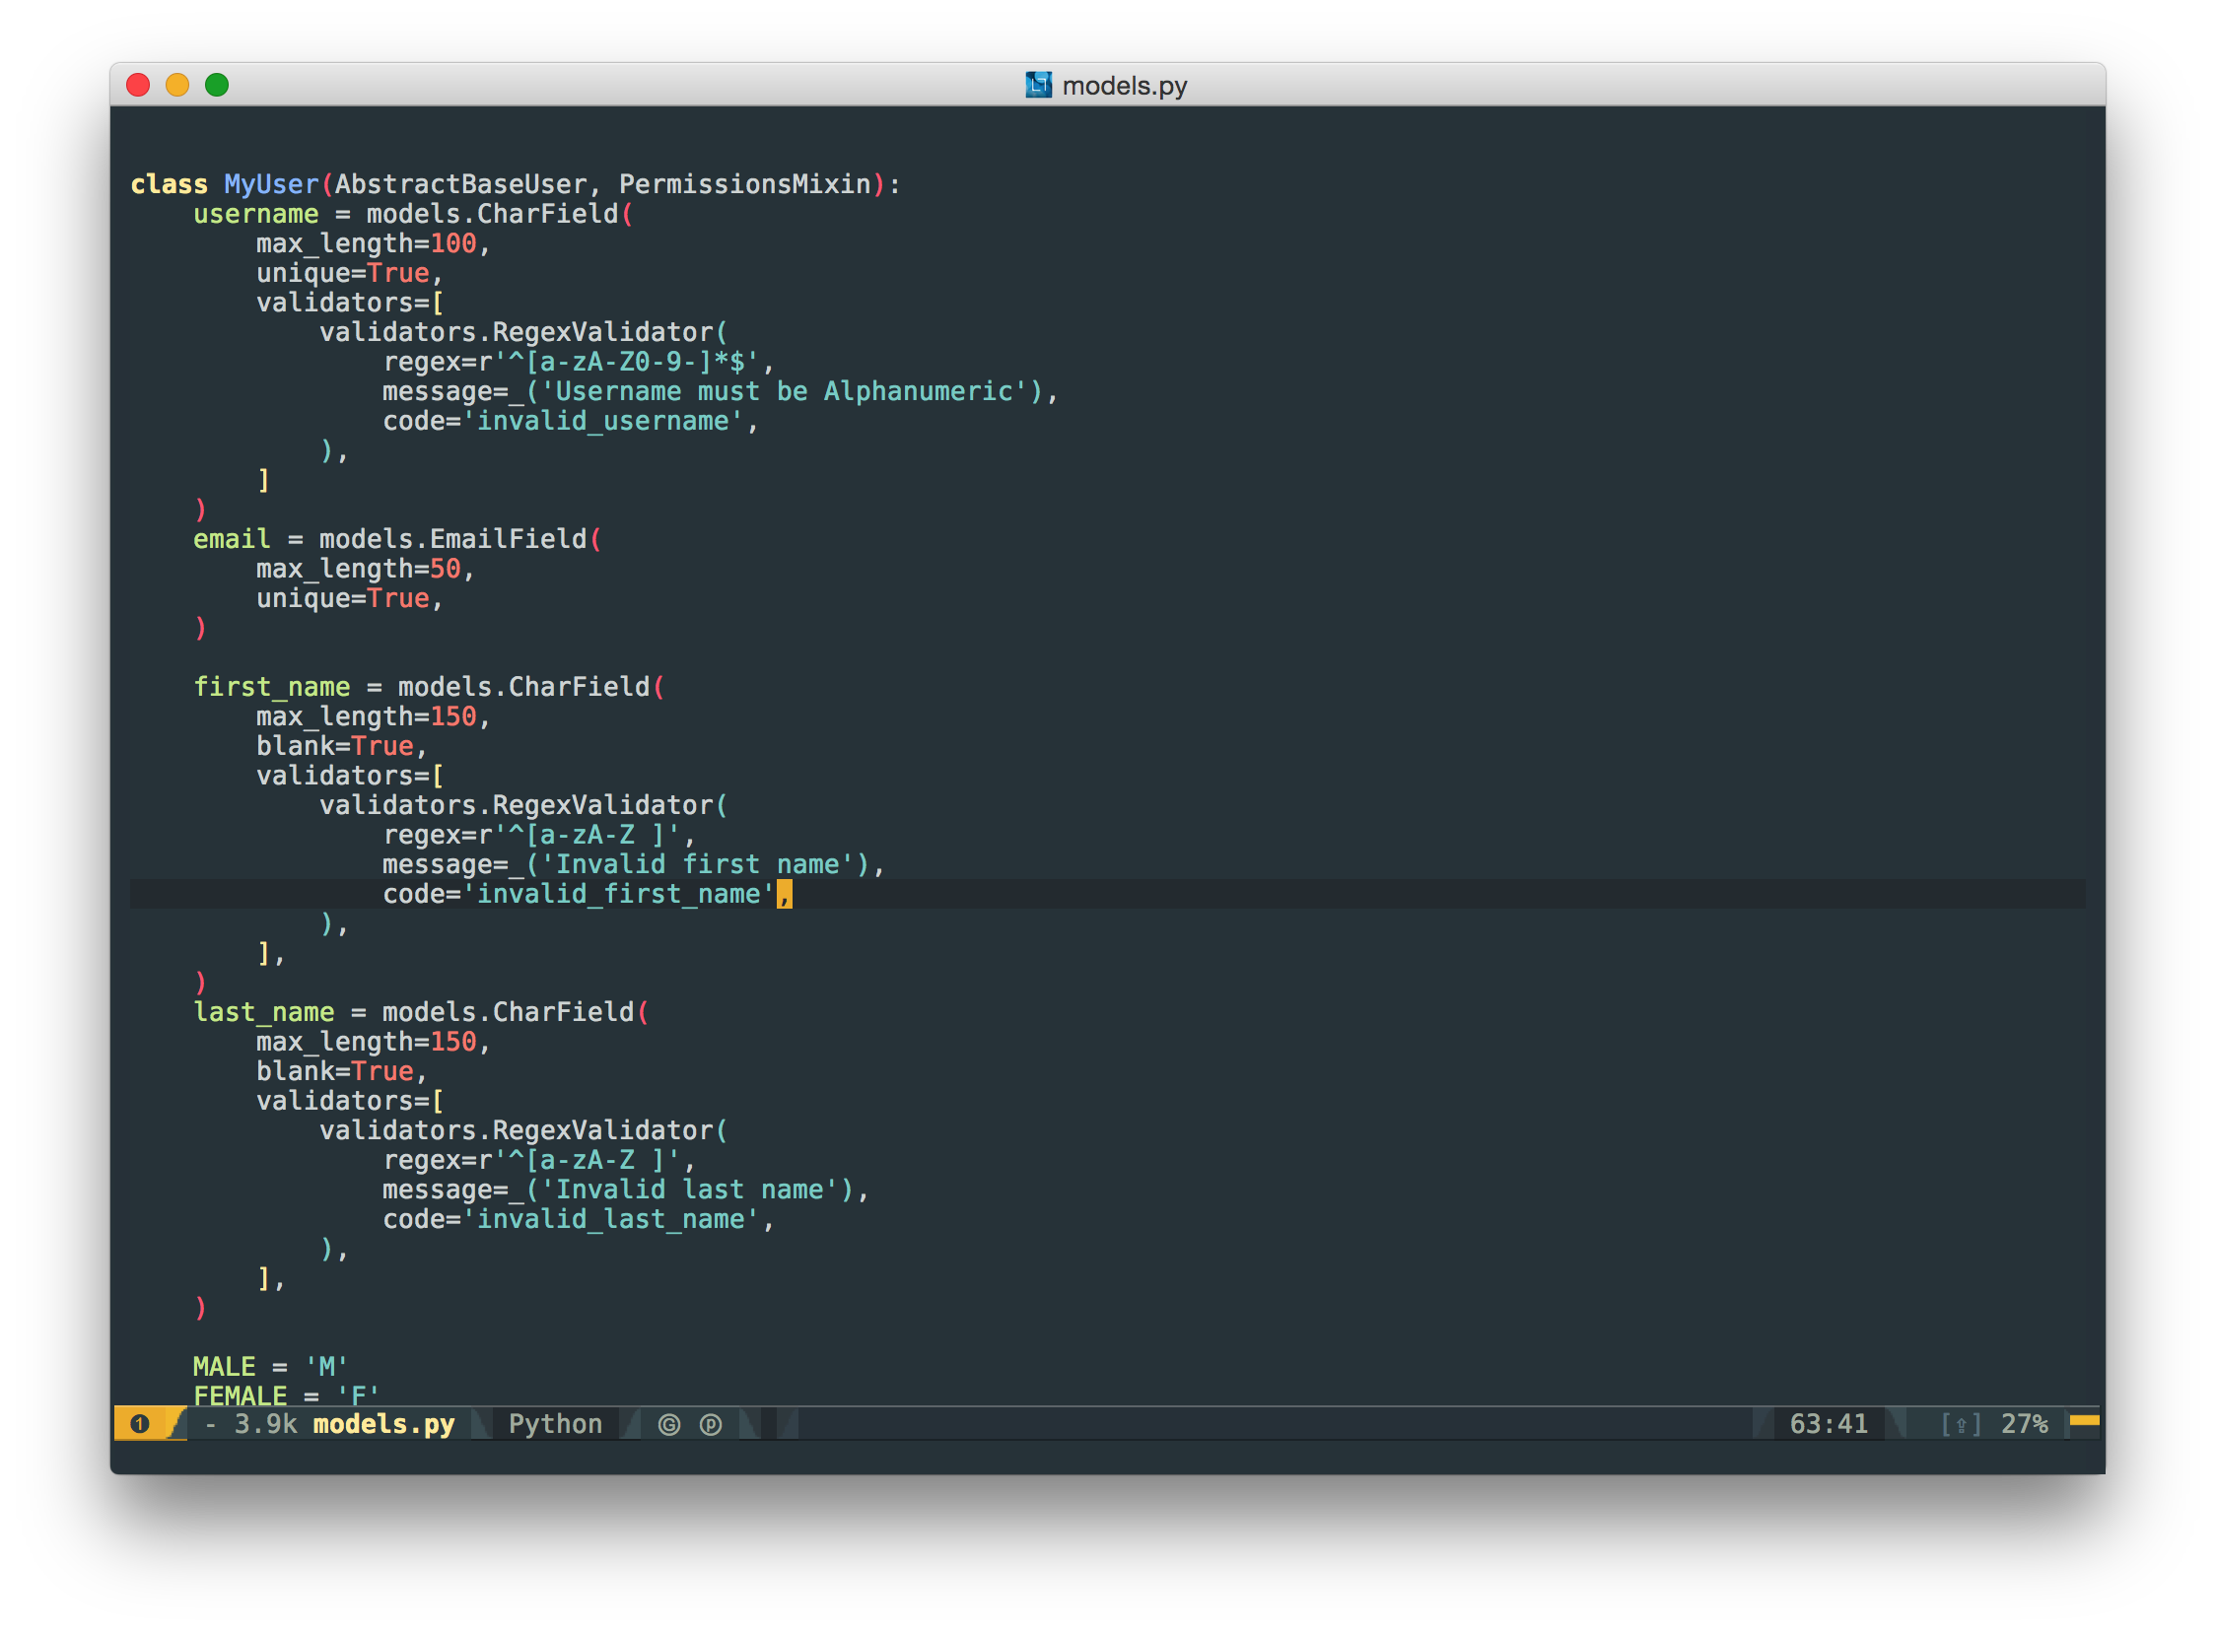The width and height of the screenshot is (2216, 1632).
Task: Click the MALE constant definition
Action: click(224, 1367)
